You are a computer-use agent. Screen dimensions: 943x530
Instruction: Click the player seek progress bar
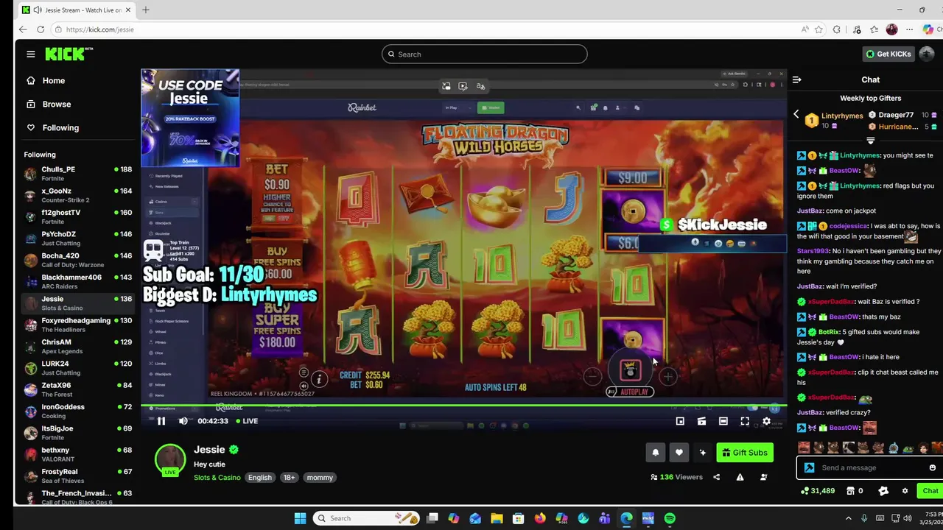coord(464,406)
